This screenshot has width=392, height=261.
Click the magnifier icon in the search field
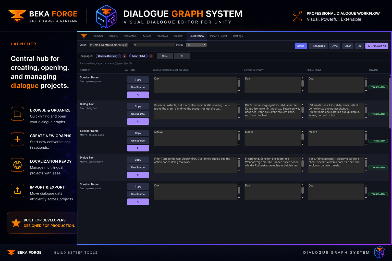click(135, 45)
